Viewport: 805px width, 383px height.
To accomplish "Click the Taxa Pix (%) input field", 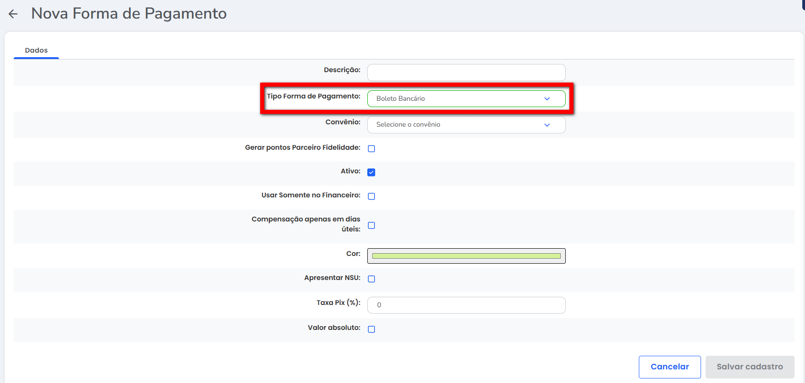I will 466,305.
